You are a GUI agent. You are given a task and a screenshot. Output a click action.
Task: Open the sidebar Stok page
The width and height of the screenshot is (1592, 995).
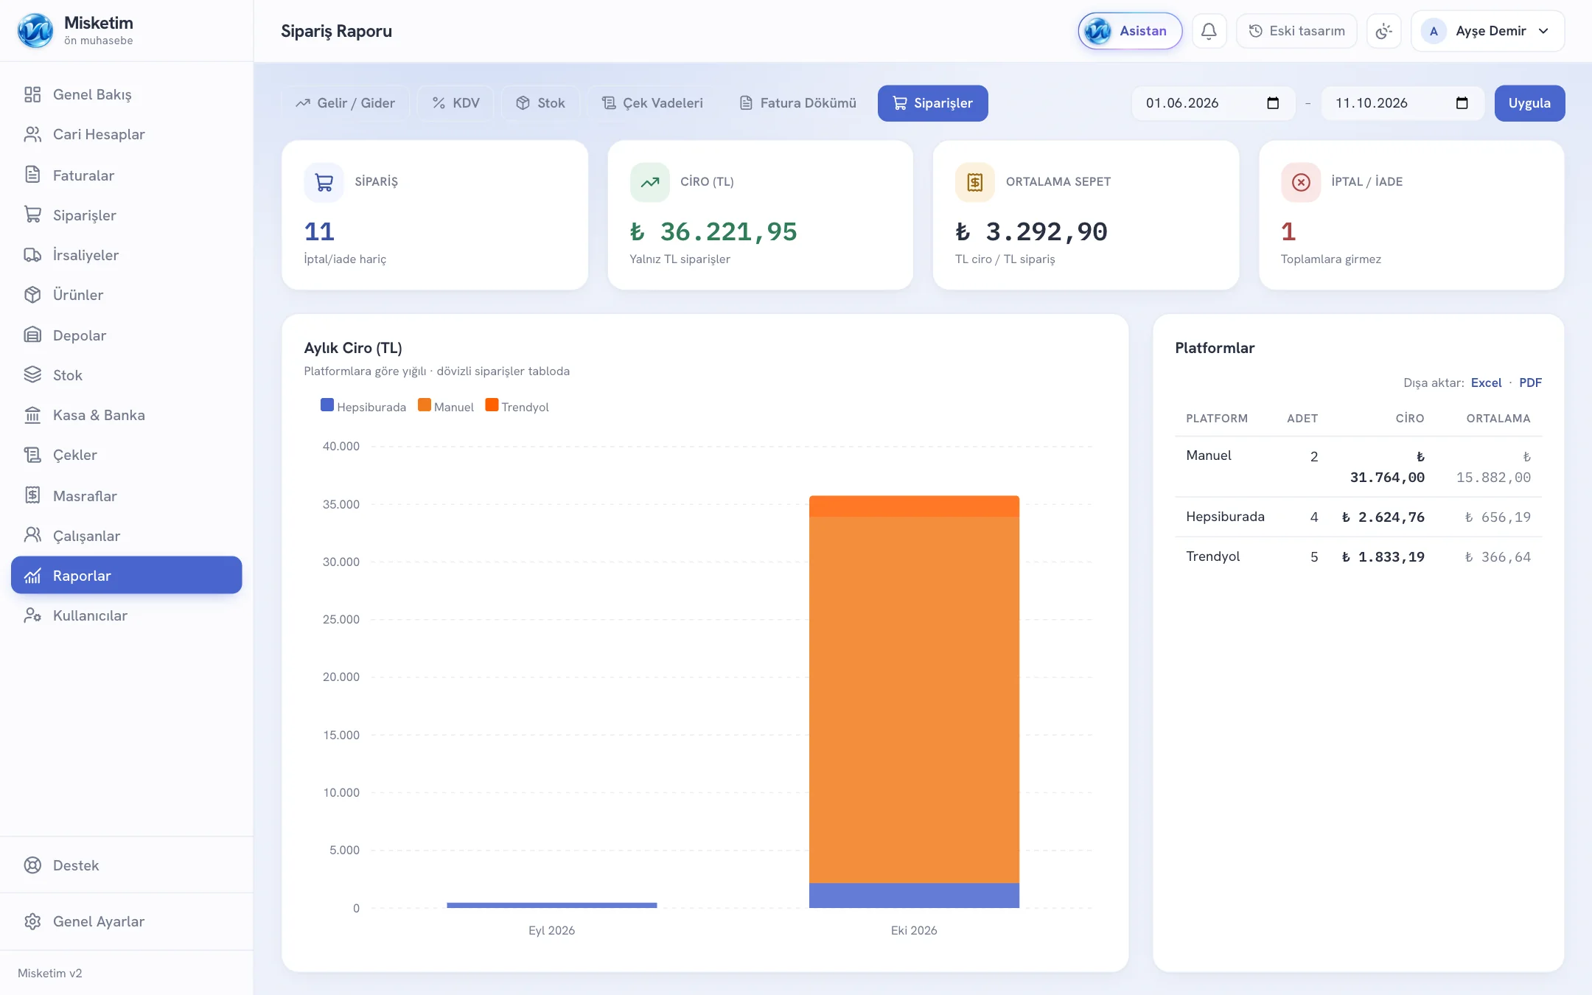pos(126,375)
